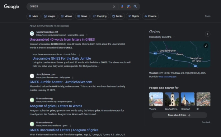Click the About 290,000 results text
221x137 pixels.
49,26
